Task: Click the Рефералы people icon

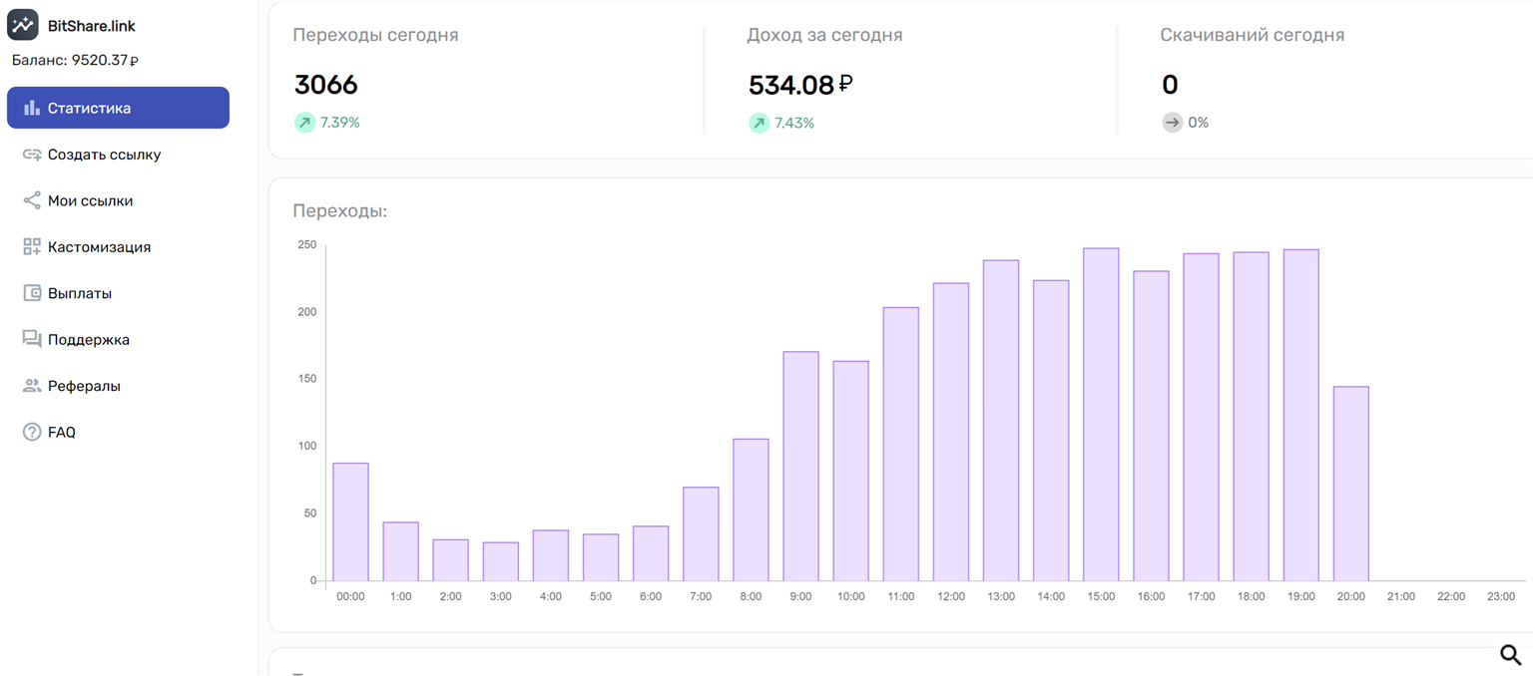Action: [32, 386]
